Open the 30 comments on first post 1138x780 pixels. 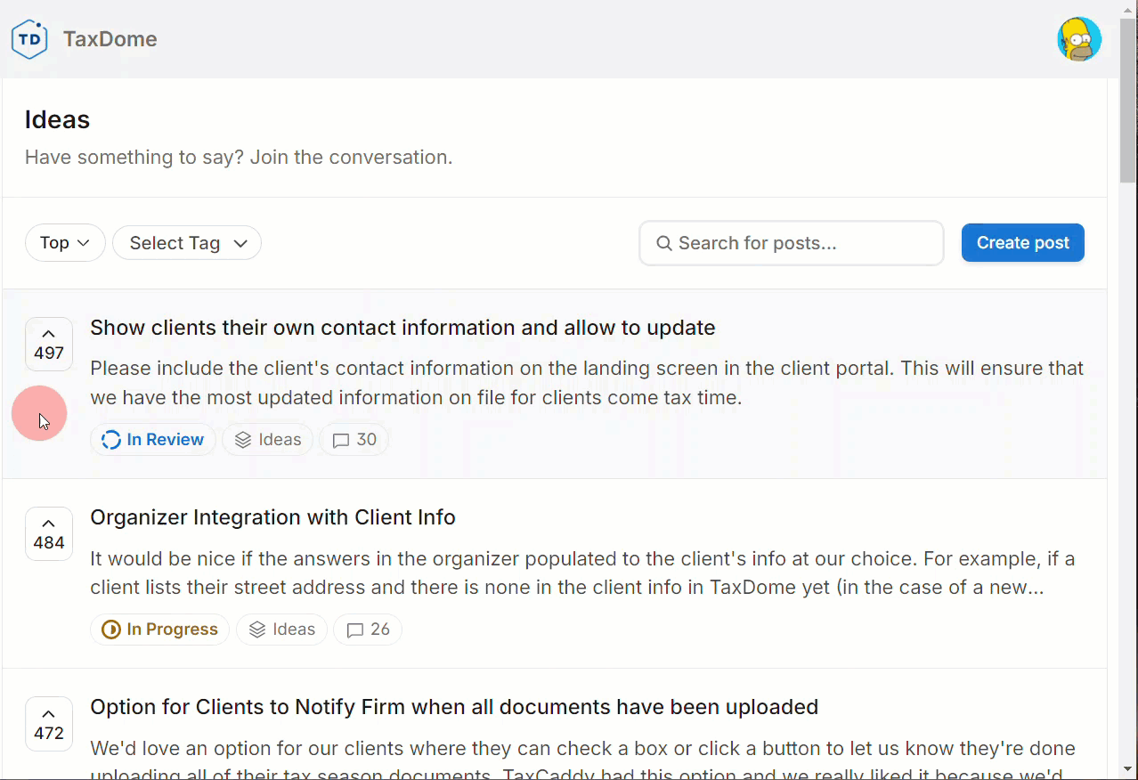point(354,440)
